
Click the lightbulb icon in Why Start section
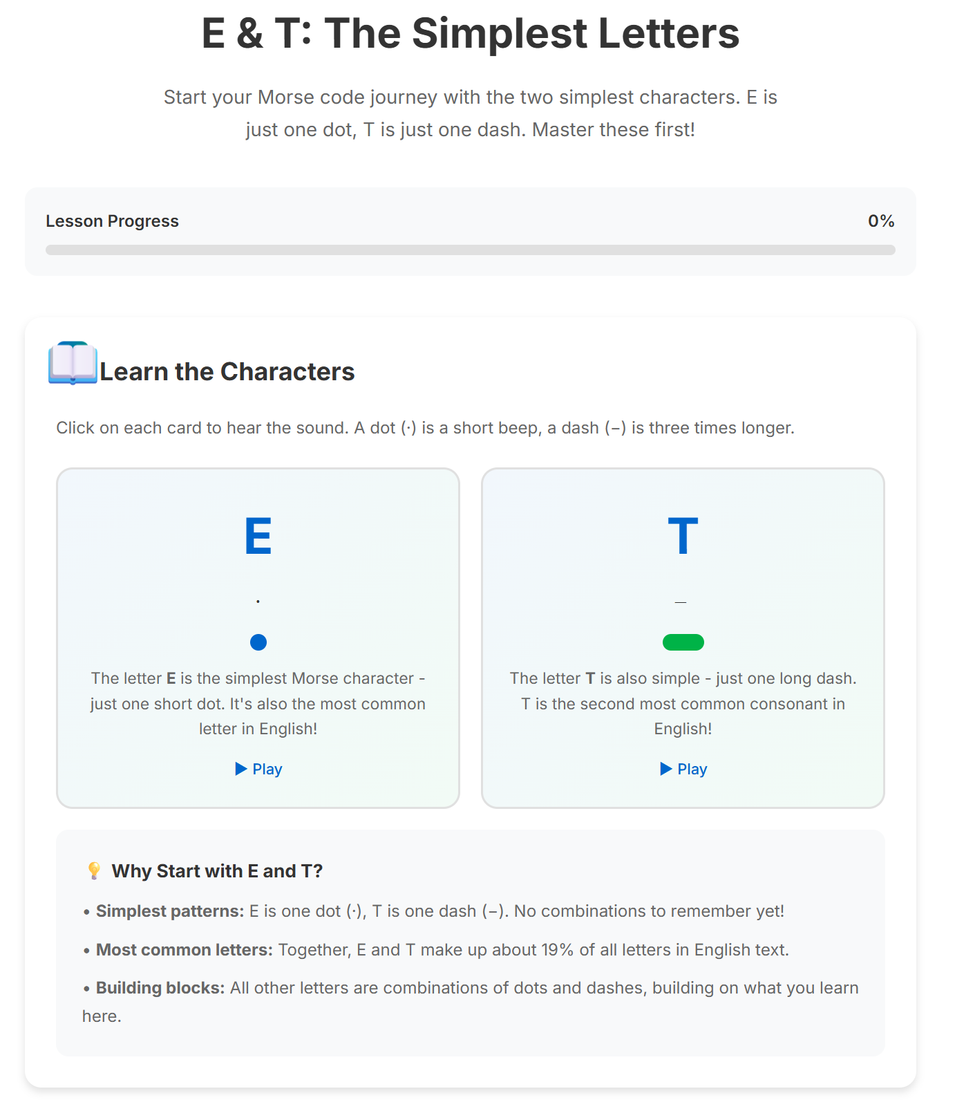click(93, 870)
